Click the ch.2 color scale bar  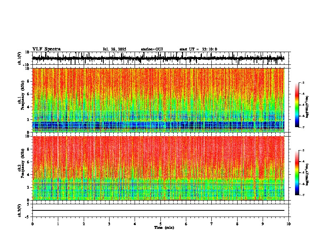tap(297, 173)
